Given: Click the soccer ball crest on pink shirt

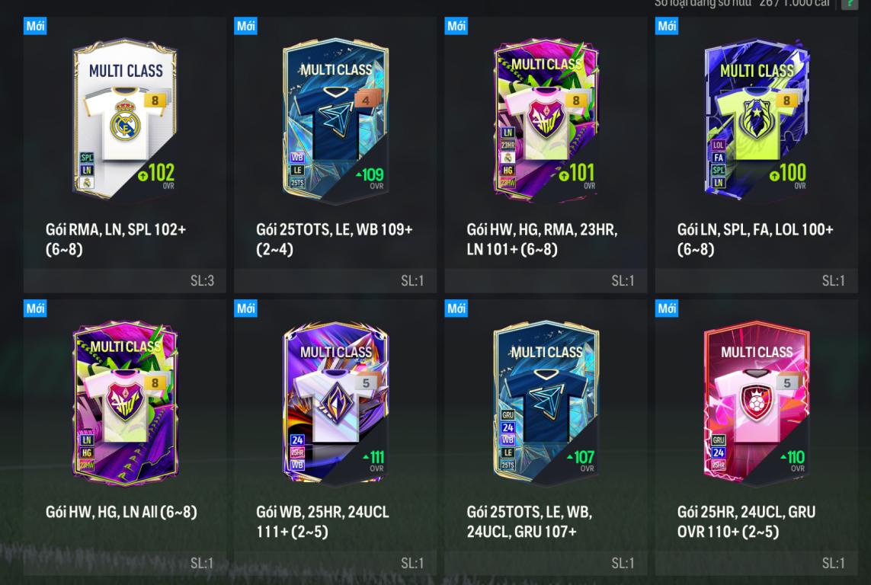Looking at the screenshot, I should coord(756,401).
